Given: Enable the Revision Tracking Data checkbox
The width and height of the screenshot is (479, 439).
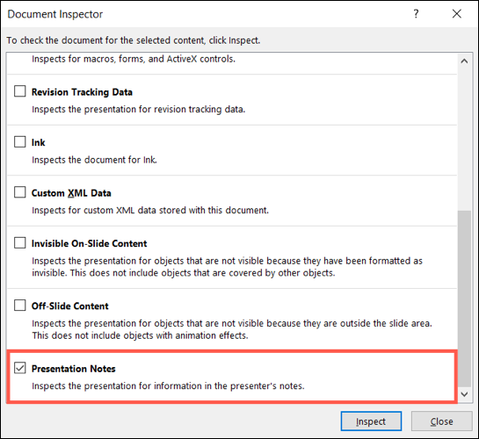Looking at the screenshot, I should tap(20, 91).
